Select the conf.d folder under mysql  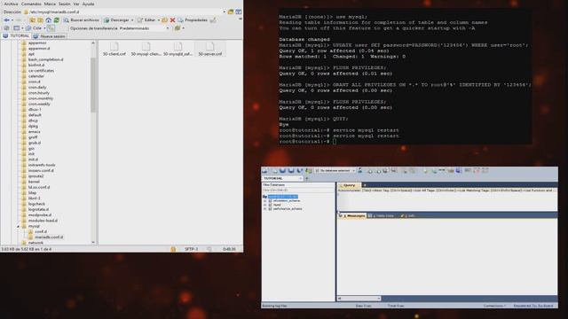tap(41, 232)
